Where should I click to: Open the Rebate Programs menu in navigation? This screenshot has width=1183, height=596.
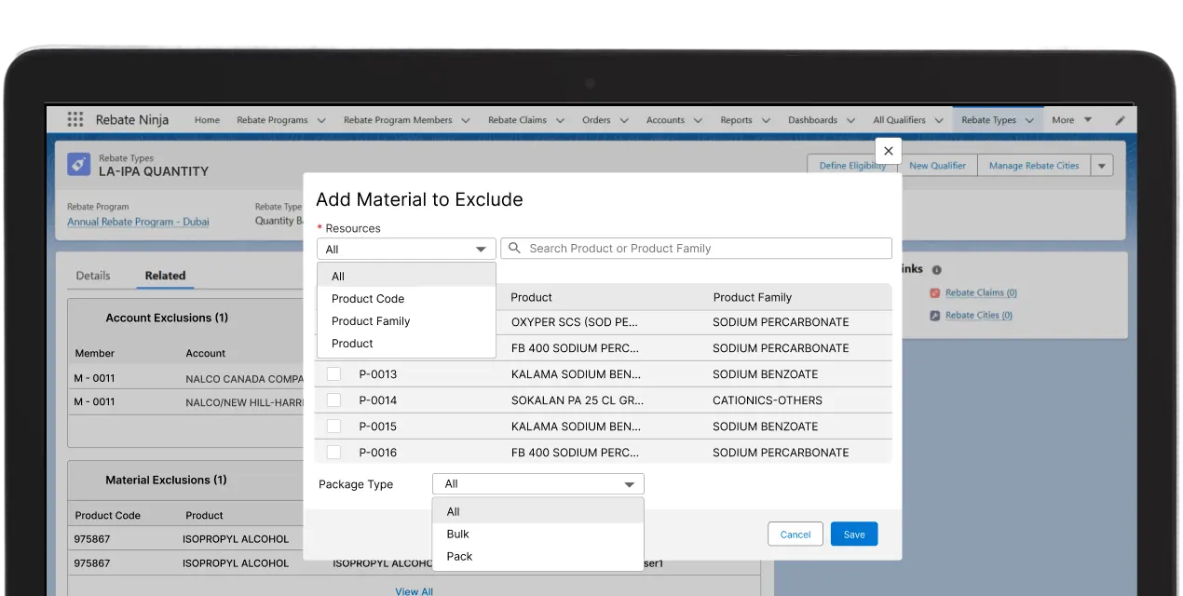[279, 119]
